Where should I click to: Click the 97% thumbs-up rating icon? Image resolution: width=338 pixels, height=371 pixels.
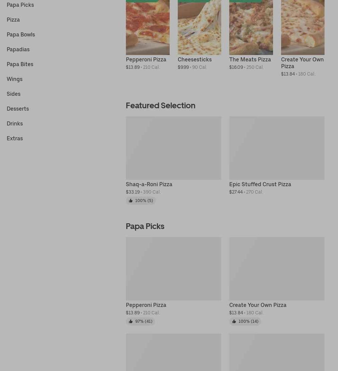tap(131, 321)
